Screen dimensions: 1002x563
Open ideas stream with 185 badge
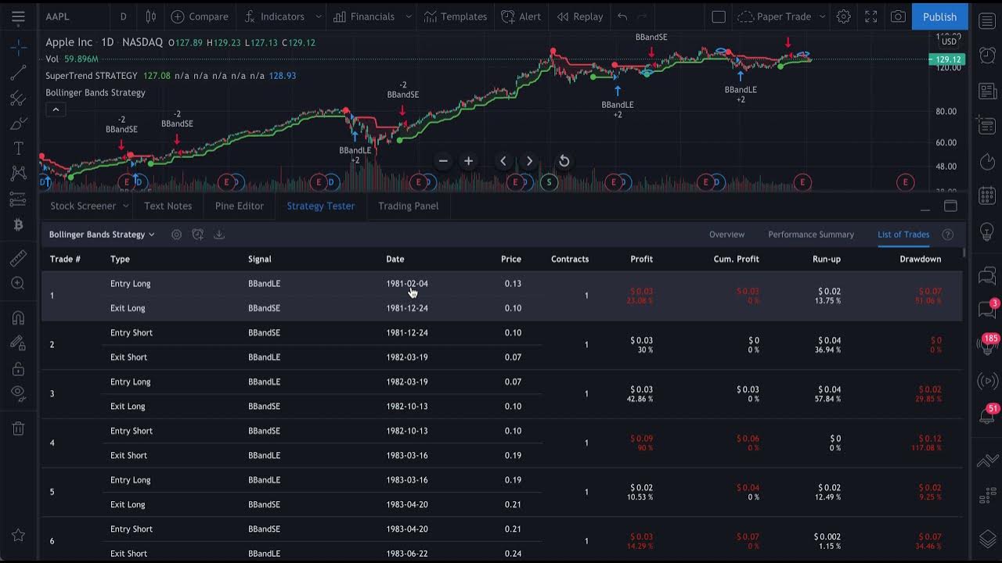(x=987, y=344)
